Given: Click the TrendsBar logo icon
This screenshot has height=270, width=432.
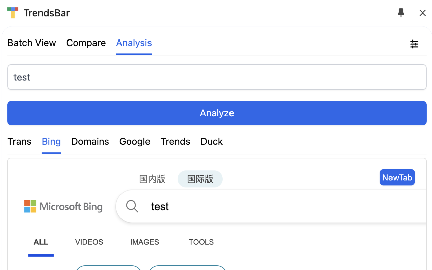Looking at the screenshot, I should click(x=13, y=13).
